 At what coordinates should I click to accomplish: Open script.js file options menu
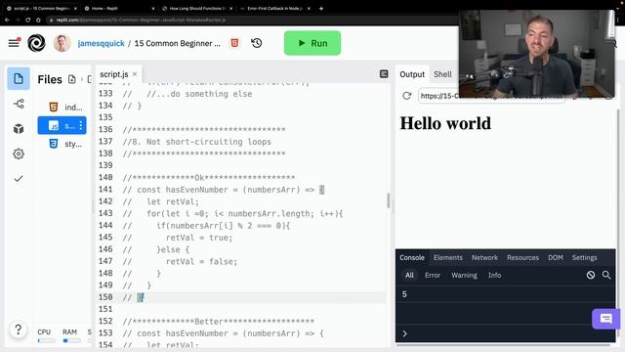(81, 125)
